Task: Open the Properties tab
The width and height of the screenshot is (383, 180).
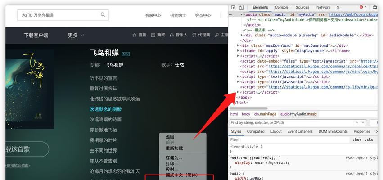Action: 362,131
